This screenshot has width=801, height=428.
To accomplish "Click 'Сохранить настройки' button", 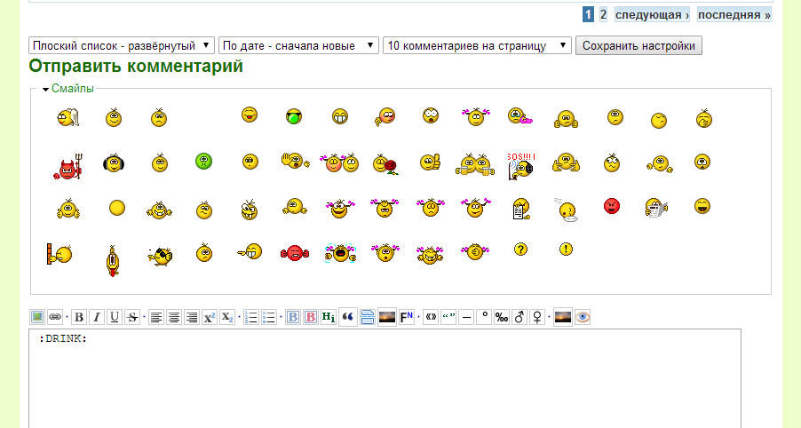I will (638, 45).
